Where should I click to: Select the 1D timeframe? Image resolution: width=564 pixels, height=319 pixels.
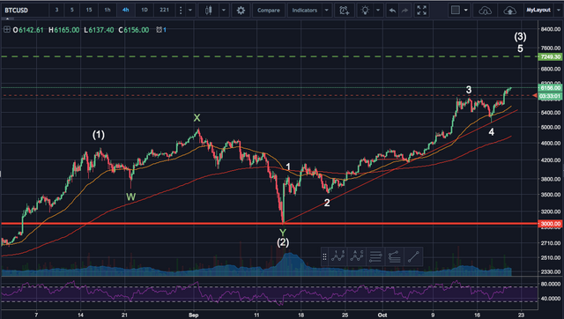pos(145,10)
